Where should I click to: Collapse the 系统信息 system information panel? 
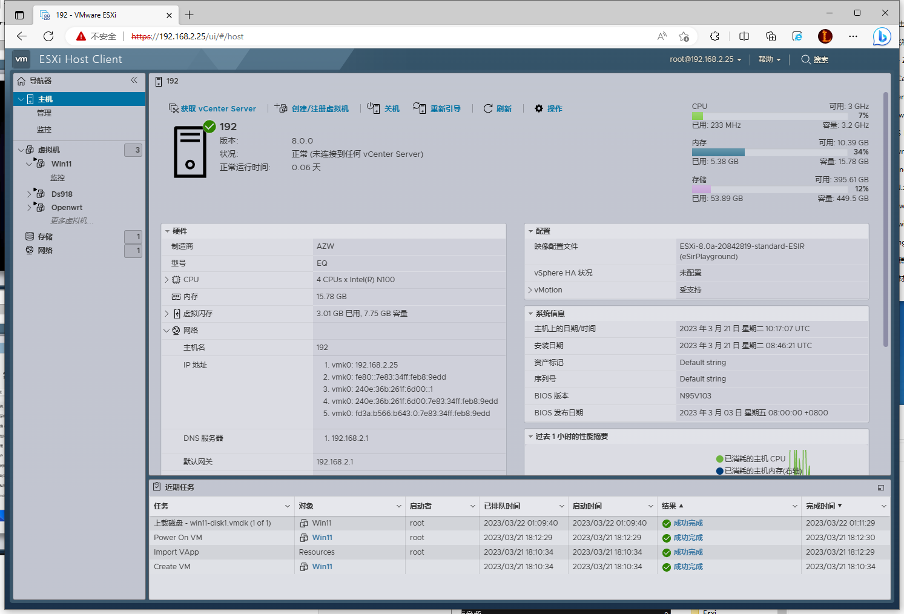(531, 314)
